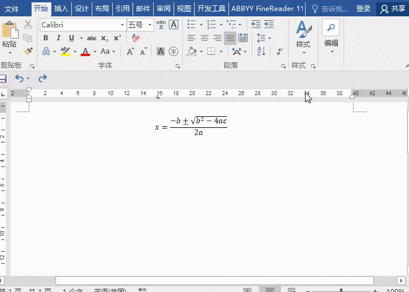Toggle Italic formatting
Viewport: 409px width, 292px height.
pos(58,38)
